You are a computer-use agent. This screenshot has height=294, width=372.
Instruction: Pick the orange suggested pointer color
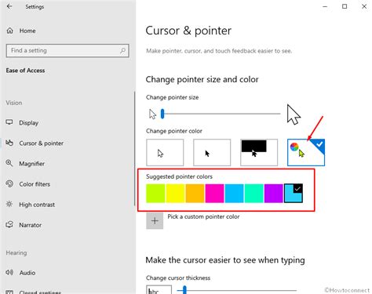(195, 194)
